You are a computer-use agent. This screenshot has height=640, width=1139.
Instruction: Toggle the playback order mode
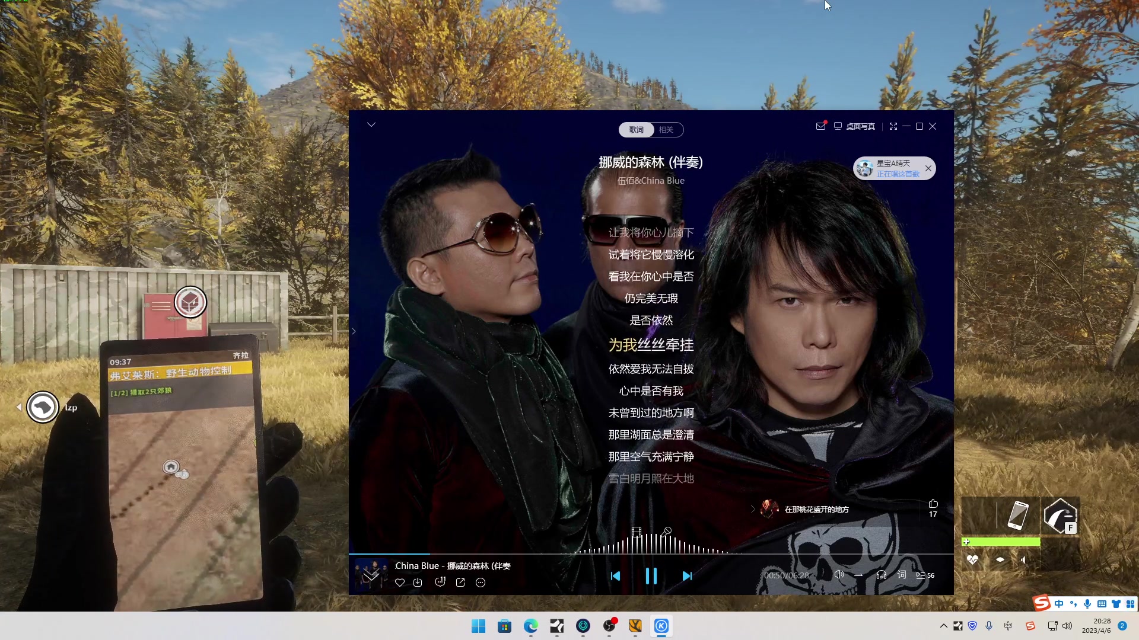[x=858, y=575]
